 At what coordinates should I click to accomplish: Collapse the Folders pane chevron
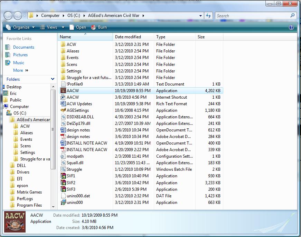[x=53, y=79]
